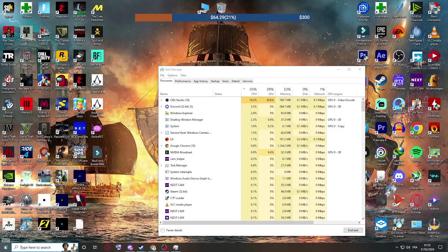
Task: Select the Spotify desktop icon
Action: click(416, 155)
